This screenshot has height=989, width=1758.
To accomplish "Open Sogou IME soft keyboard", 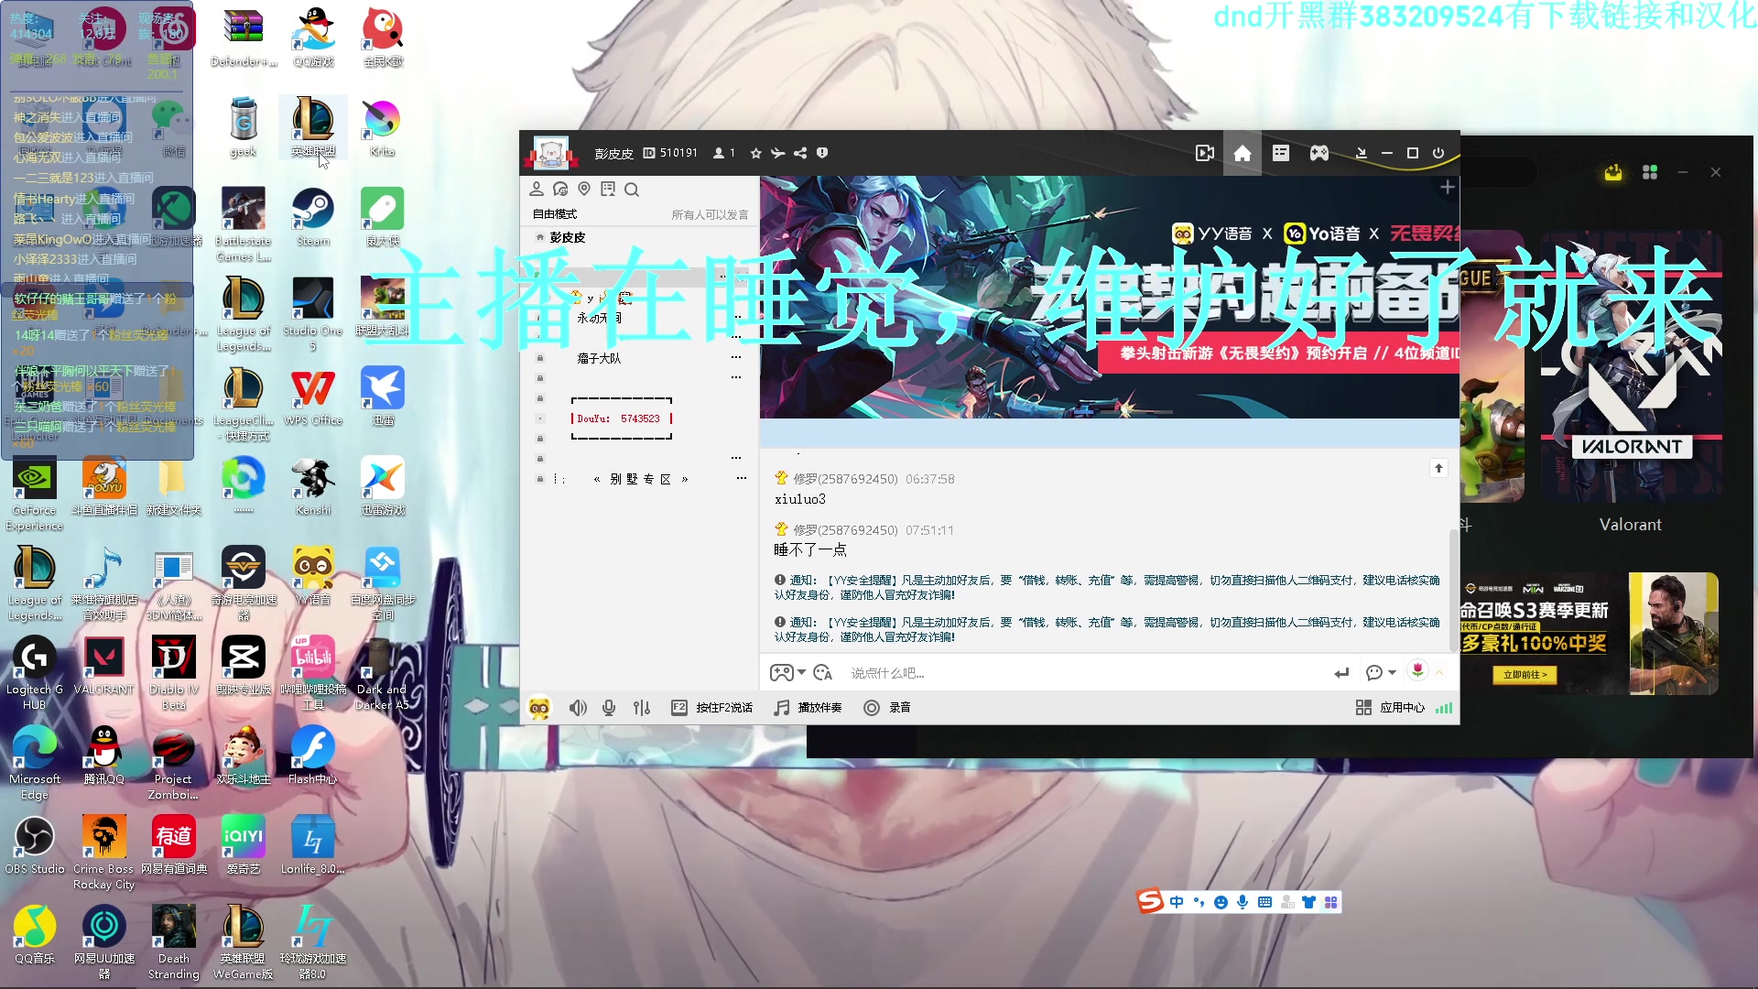I will coord(1264,902).
